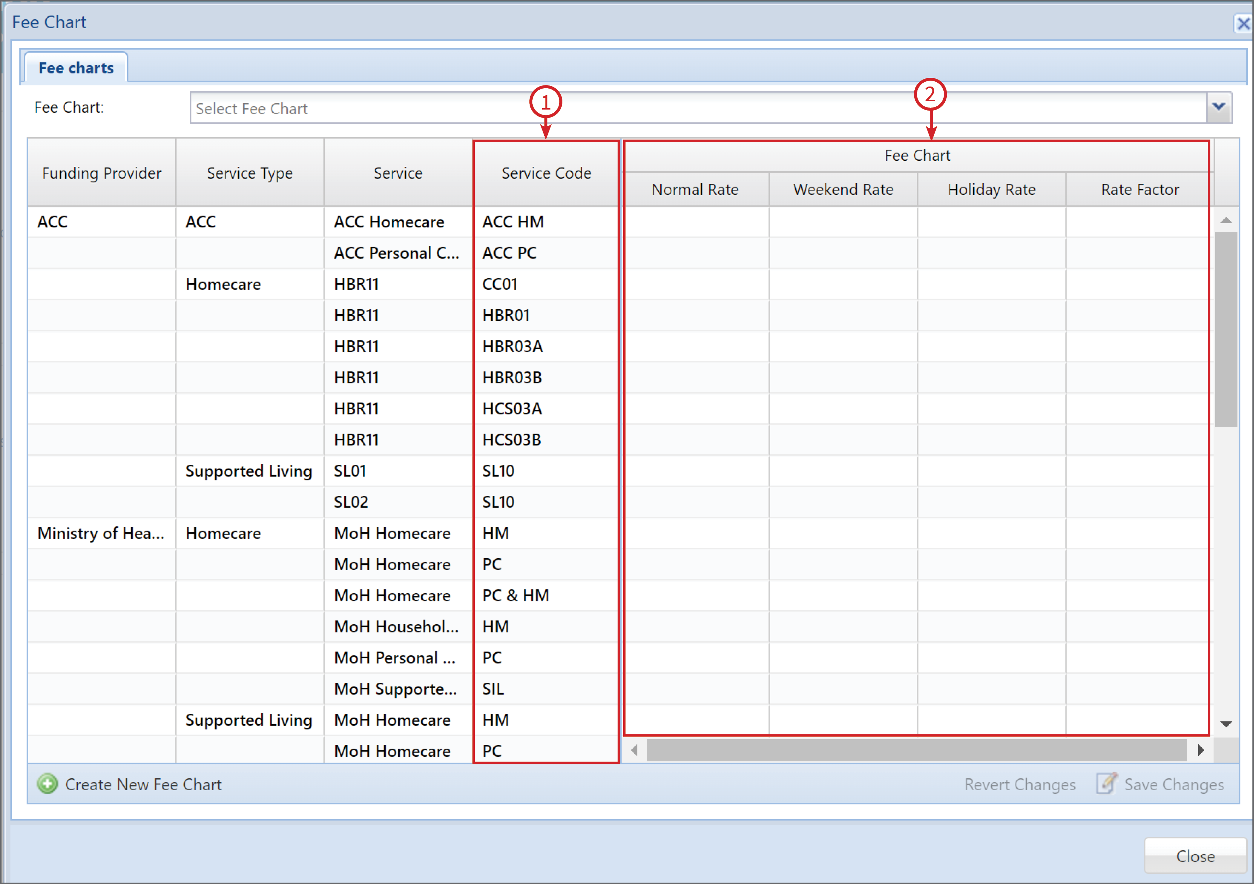Click the Close button
The image size is (1254, 884).
pyautogui.click(x=1195, y=856)
